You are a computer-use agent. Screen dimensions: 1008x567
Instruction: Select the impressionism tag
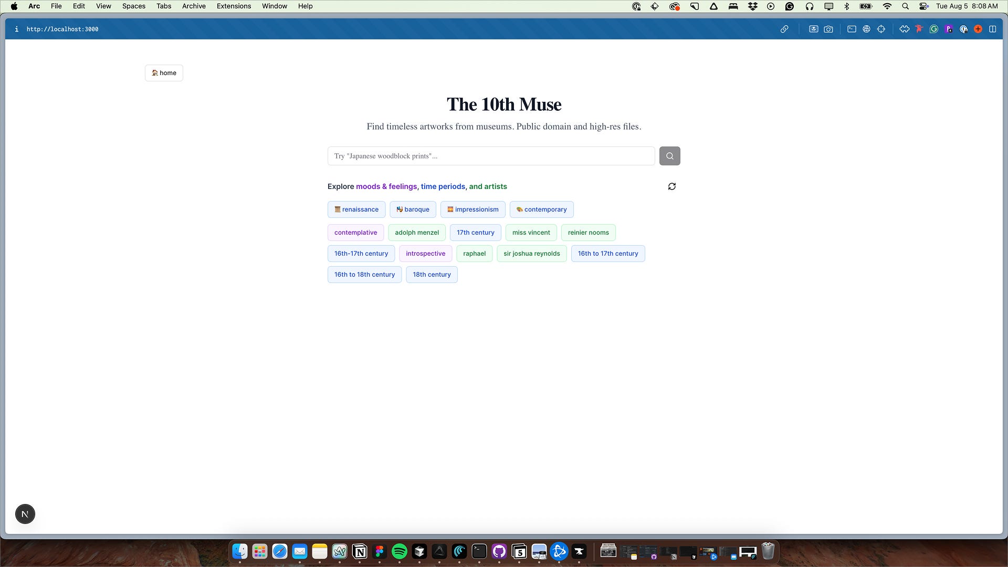click(x=472, y=209)
